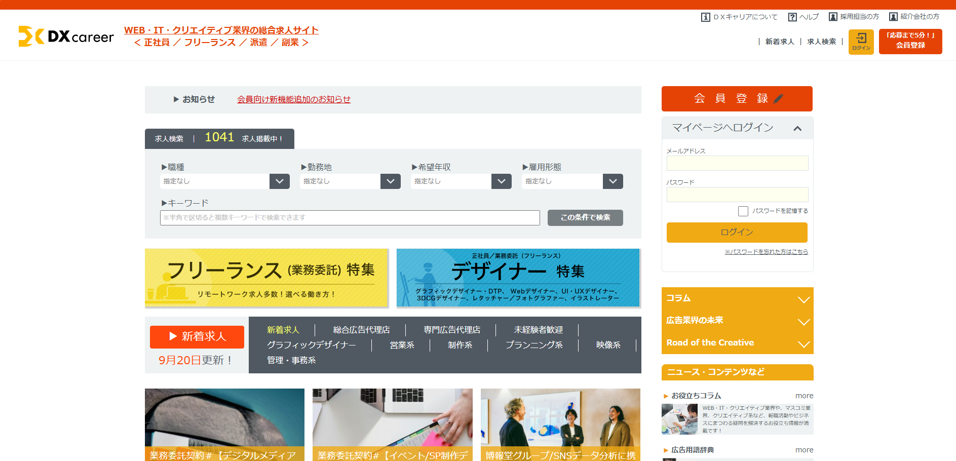
Task: Click the 紹介会社の方 person icon
Action: point(893,17)
